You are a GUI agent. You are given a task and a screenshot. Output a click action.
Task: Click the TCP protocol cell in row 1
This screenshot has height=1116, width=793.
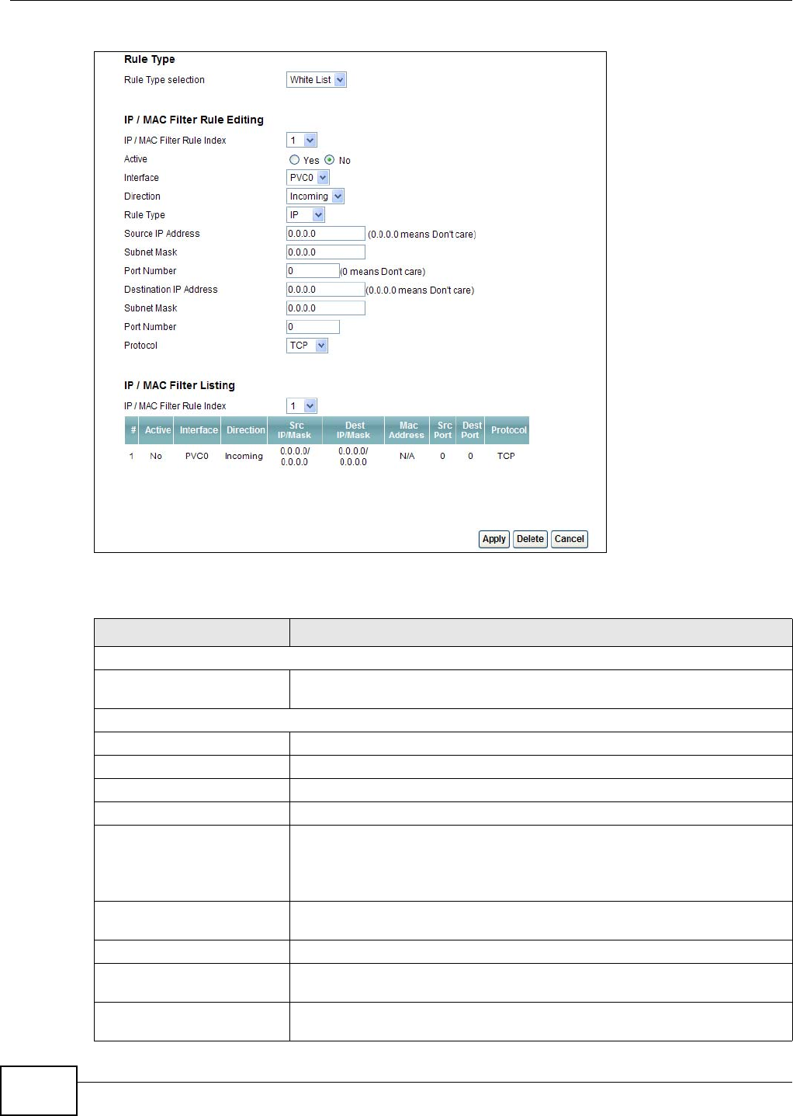tap(506, 456)
